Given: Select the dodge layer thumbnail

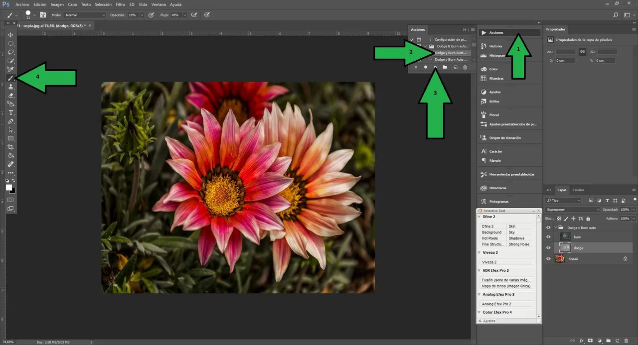Looking at the screenshot, I should [x=565, y=248].
